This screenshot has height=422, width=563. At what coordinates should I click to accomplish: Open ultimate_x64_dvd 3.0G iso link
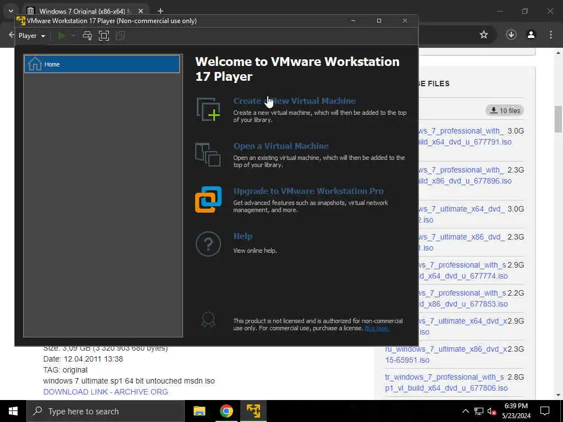click(x=461, y=214)
